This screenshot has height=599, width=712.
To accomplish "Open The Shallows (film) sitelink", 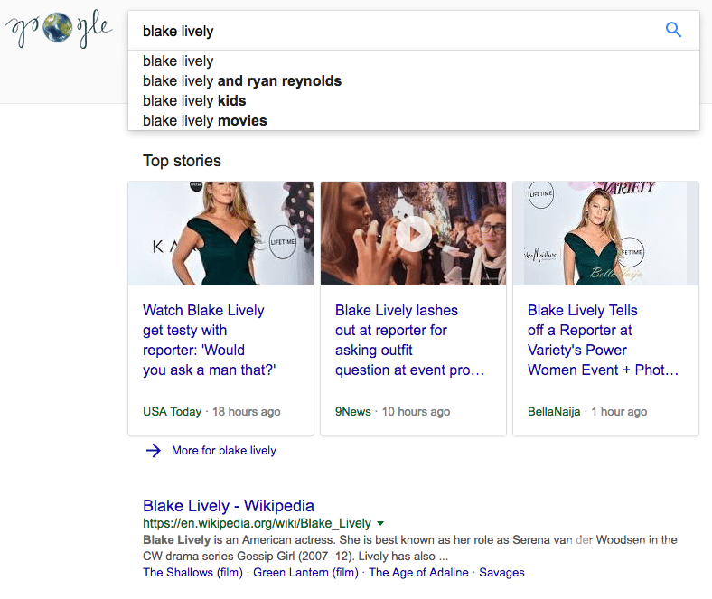I will point(193,573).
